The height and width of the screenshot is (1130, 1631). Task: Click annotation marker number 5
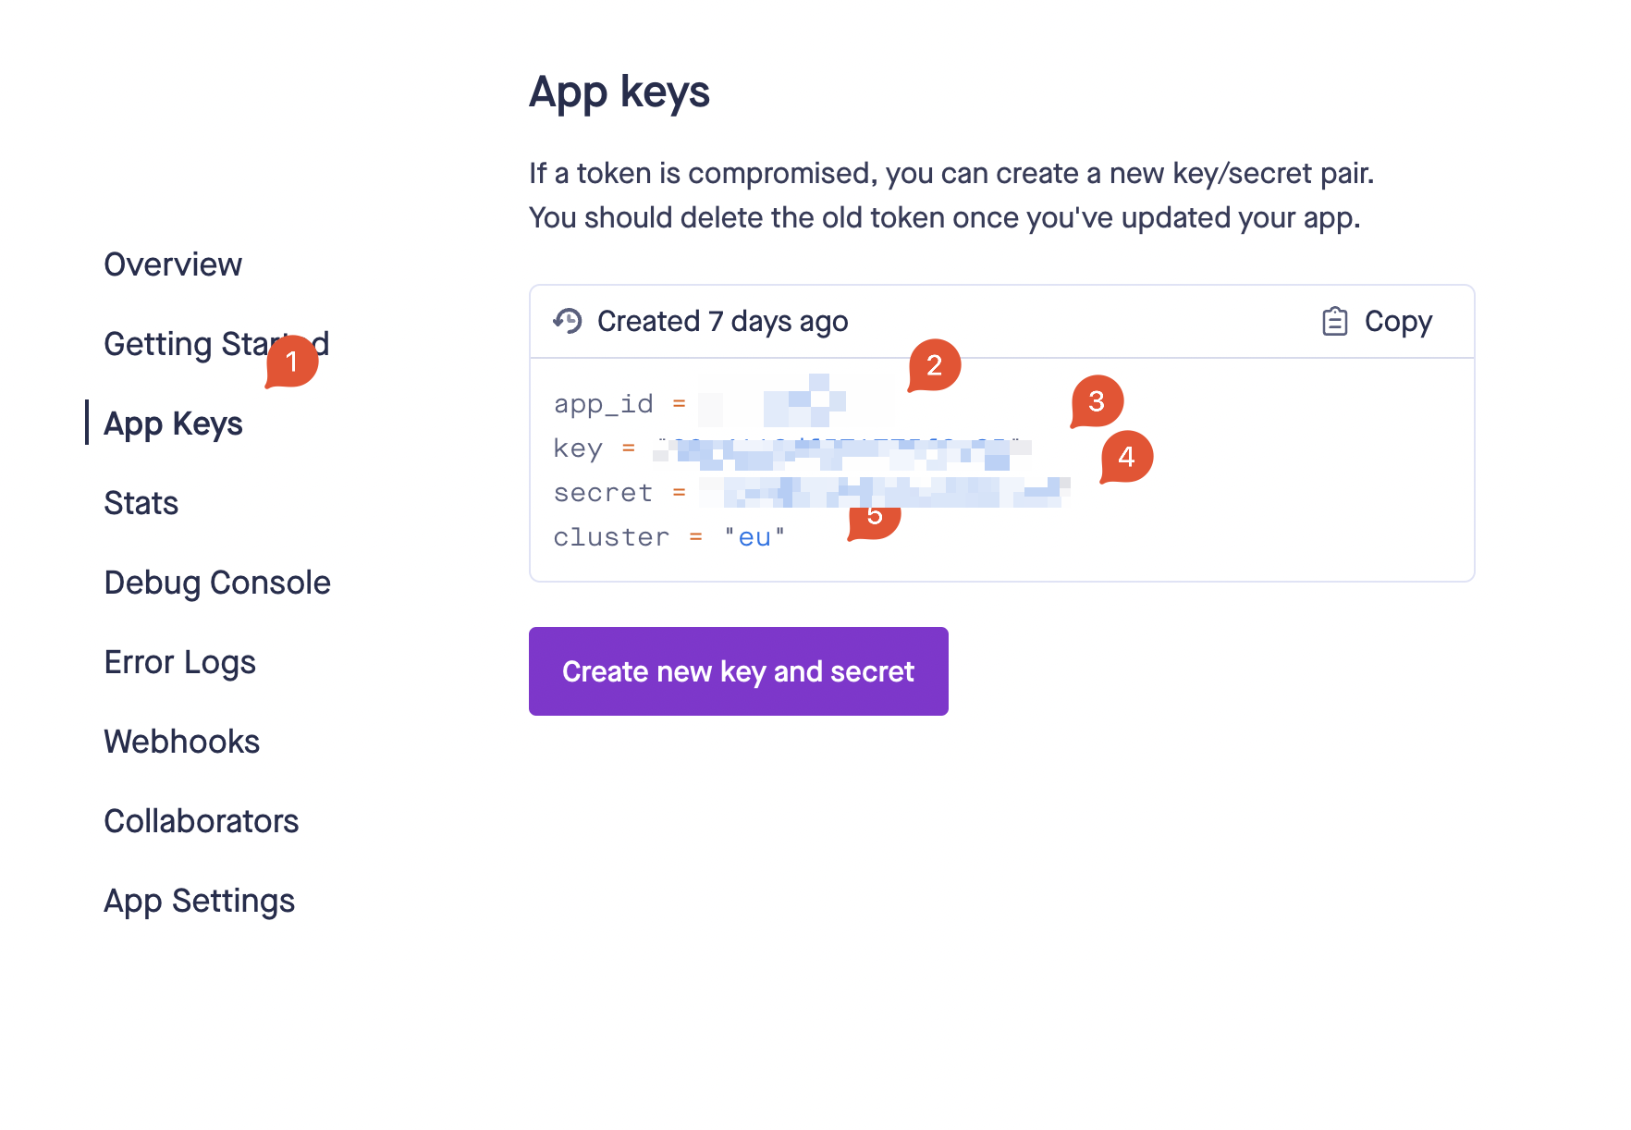point(875,520)
